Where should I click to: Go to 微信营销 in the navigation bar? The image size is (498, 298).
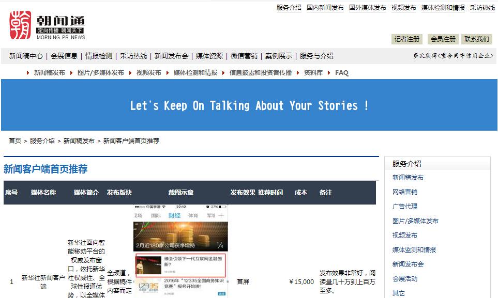[x=244, y=56]
